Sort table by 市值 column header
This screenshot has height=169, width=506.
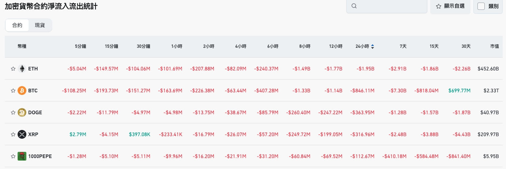(x=494, y=46)
